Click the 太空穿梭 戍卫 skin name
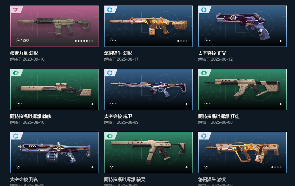 (118, 116)
